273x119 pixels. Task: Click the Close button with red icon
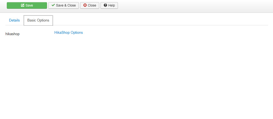90,5
